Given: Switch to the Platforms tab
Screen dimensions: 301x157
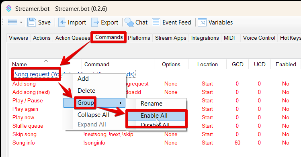Looking at the screenshot, I should (x=139, y=38).
